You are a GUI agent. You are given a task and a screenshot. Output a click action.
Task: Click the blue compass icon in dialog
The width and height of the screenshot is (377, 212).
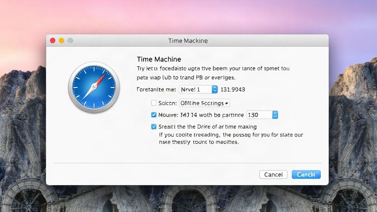(x=94, y=87)
